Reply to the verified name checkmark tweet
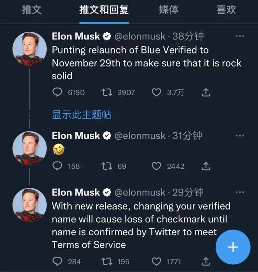The height and width of the screenshot is (272, 258). coord(58,262)
